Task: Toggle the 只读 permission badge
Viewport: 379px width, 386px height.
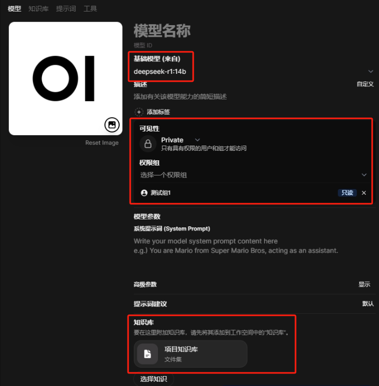Action: [347, 193]
